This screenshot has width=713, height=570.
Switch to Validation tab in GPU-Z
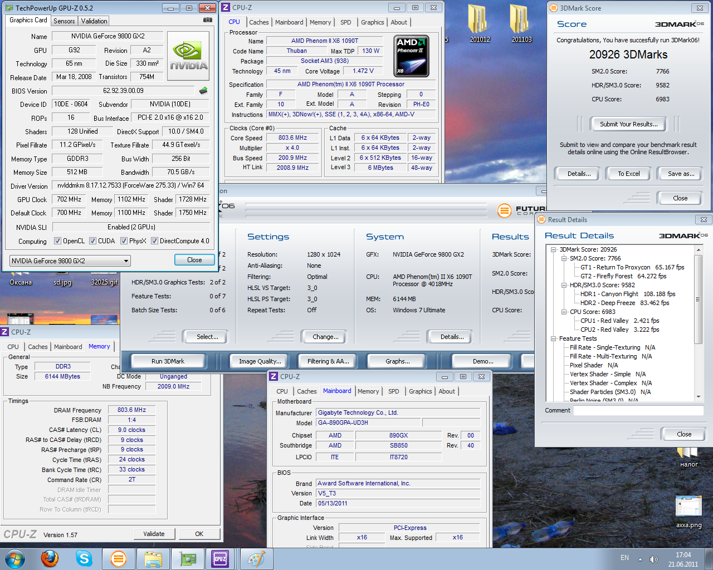(x=94, y=21)
